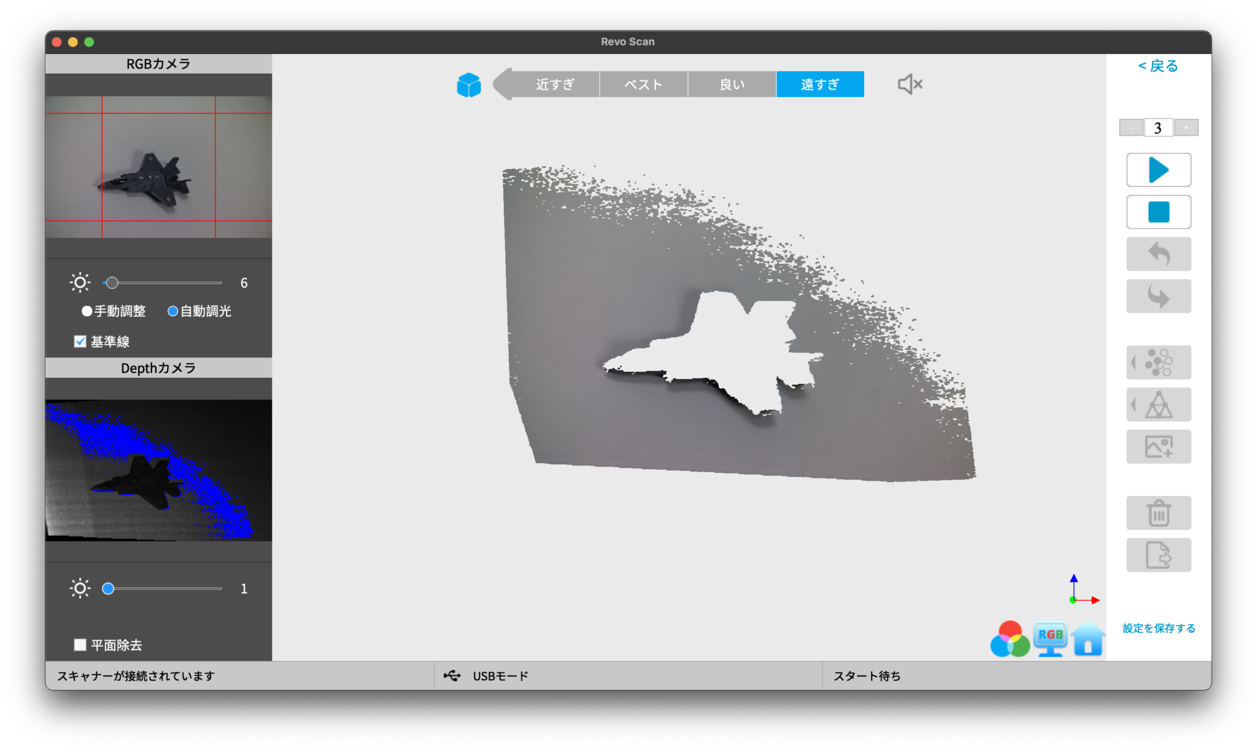This screenshot has width=1257, height=750.
Task: Delete scan using the trash icon
Action: pyautogui.click(x=1158, y=513)
